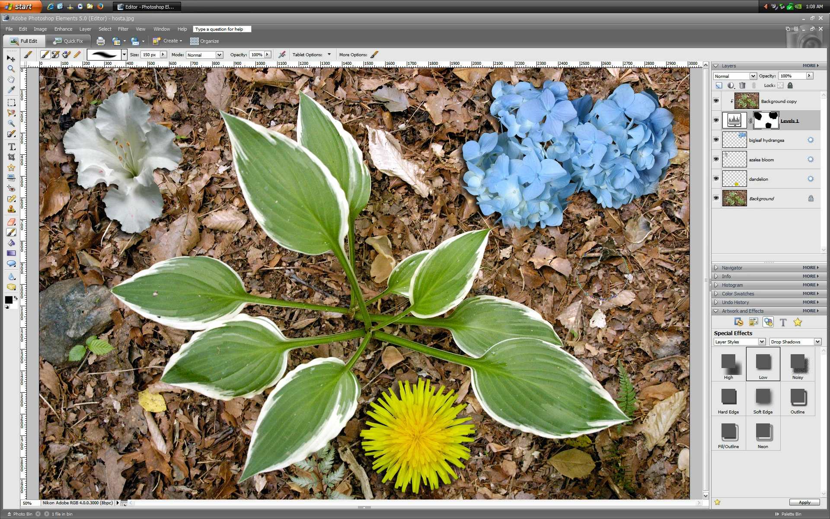Click the Organize button

(204, 41)
